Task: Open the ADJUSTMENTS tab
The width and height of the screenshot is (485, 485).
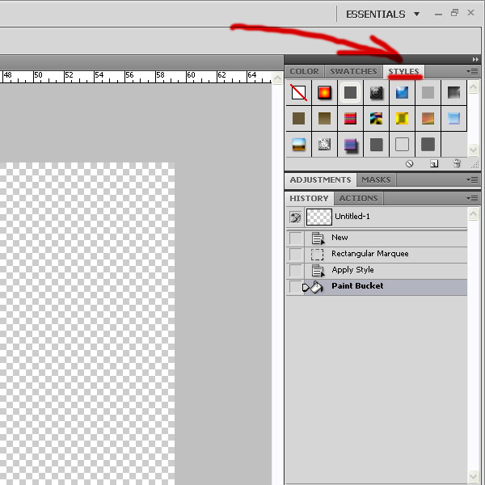Action: pos(320,179)
